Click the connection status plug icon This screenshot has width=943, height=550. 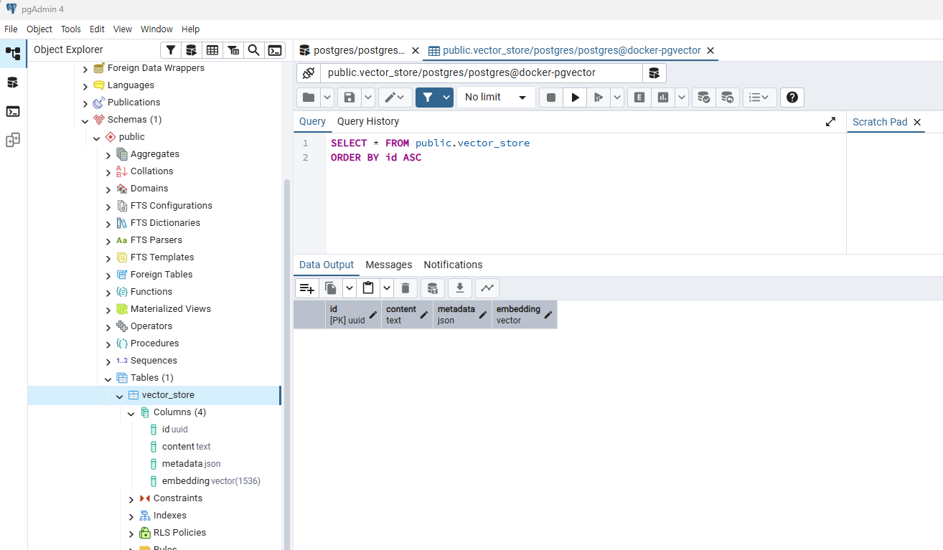[x=309, y=73]
